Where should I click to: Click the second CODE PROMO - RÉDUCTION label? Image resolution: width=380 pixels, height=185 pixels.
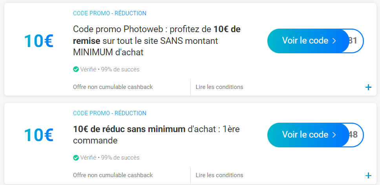(110, 113)
